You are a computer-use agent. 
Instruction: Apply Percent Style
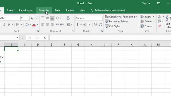point(85,25)
